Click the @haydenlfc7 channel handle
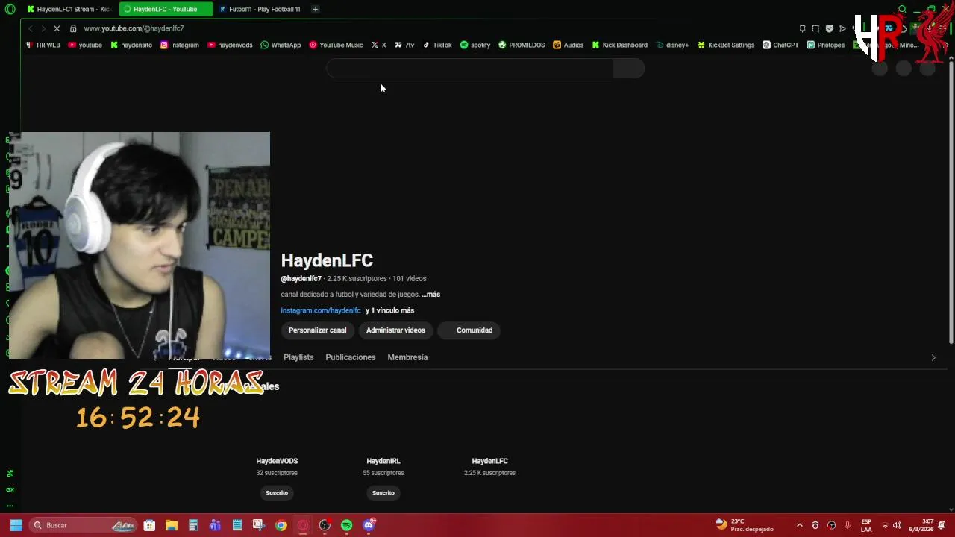Screen dimensions: 955x537 tap(301, 279)
